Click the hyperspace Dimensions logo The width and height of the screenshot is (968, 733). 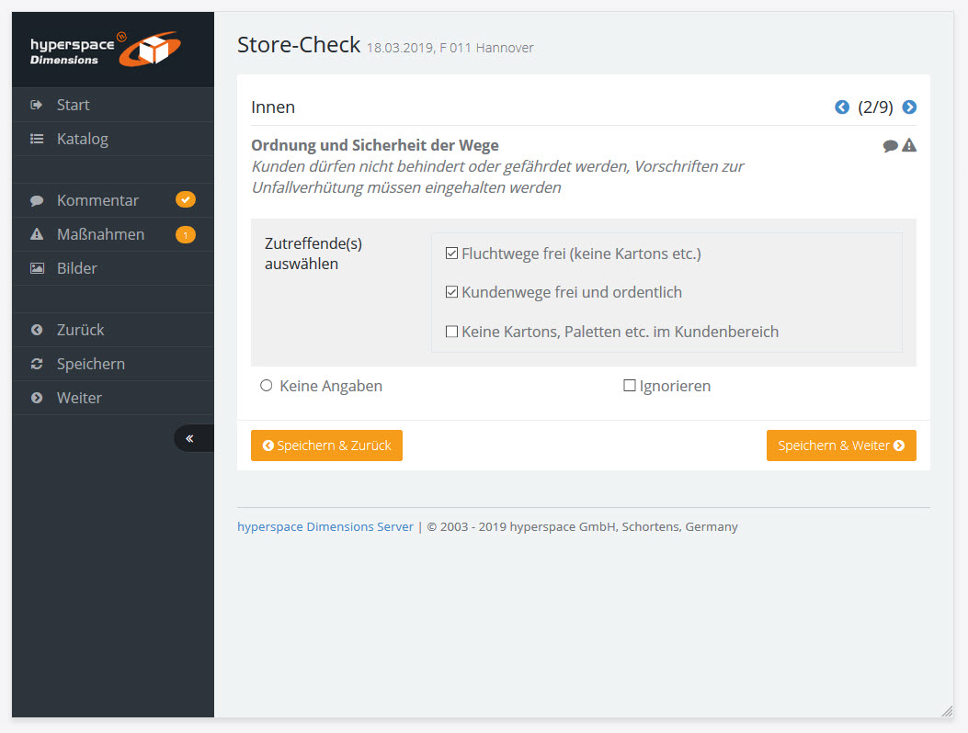pos(105,50)
